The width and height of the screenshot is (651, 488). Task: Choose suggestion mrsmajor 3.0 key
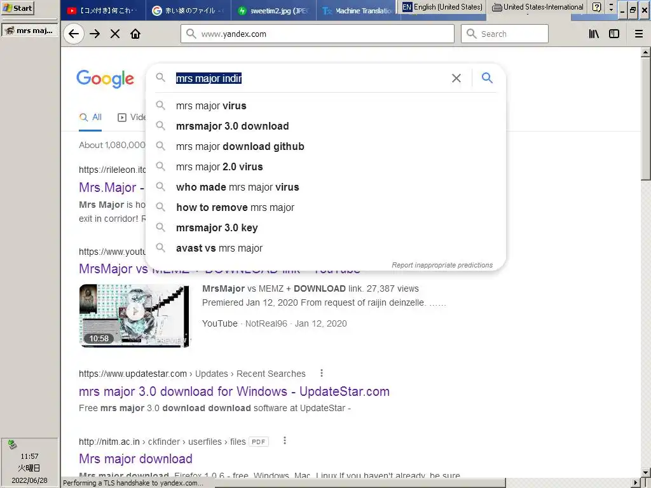[326, 228]
